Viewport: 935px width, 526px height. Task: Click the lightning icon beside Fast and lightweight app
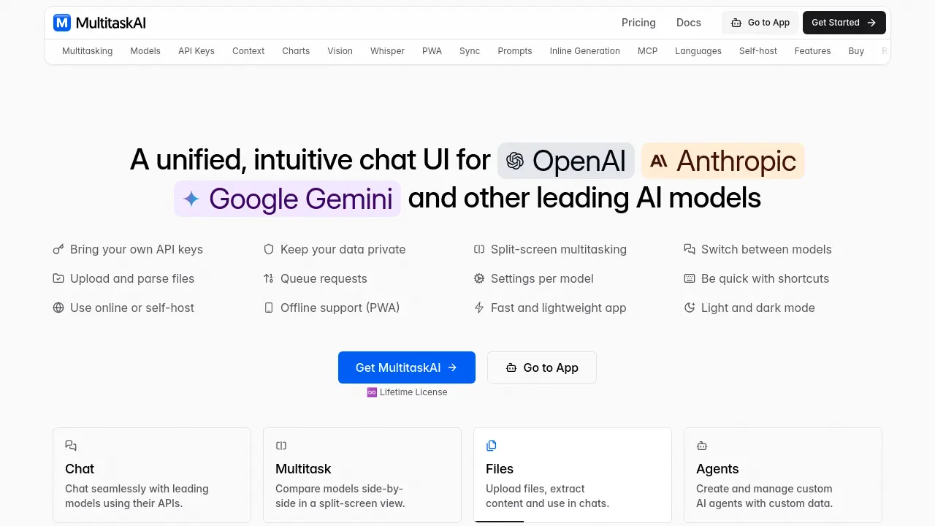(479, 308)
